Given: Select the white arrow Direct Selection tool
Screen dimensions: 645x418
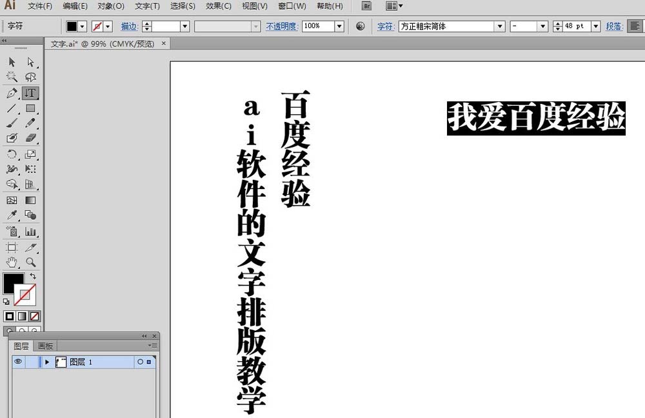Looking at the screenshot, I should point(30,62).
